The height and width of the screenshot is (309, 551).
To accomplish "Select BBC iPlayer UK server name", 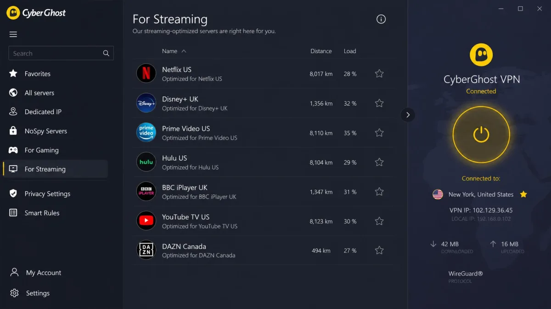I will point(185,187).
